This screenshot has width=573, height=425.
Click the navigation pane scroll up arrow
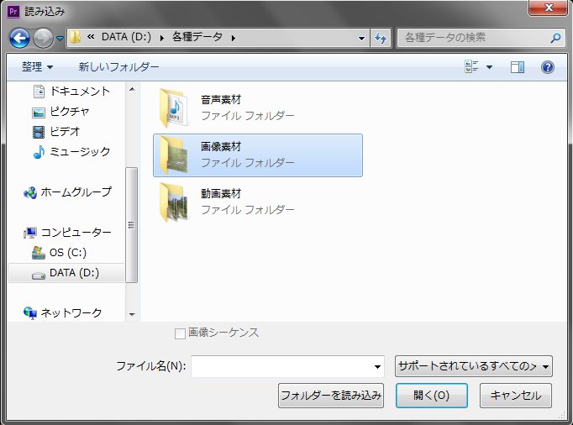click(132, 90)
